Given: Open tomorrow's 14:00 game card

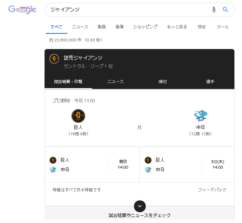Looking at the screenshot, I should click(92, 165).
